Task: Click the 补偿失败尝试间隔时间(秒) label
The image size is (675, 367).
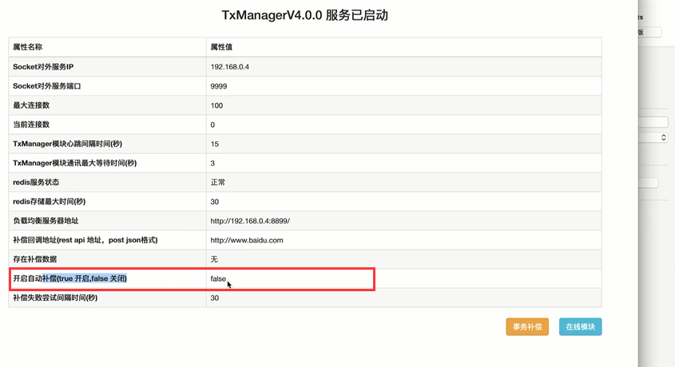Action: click(x=55, y=298)
